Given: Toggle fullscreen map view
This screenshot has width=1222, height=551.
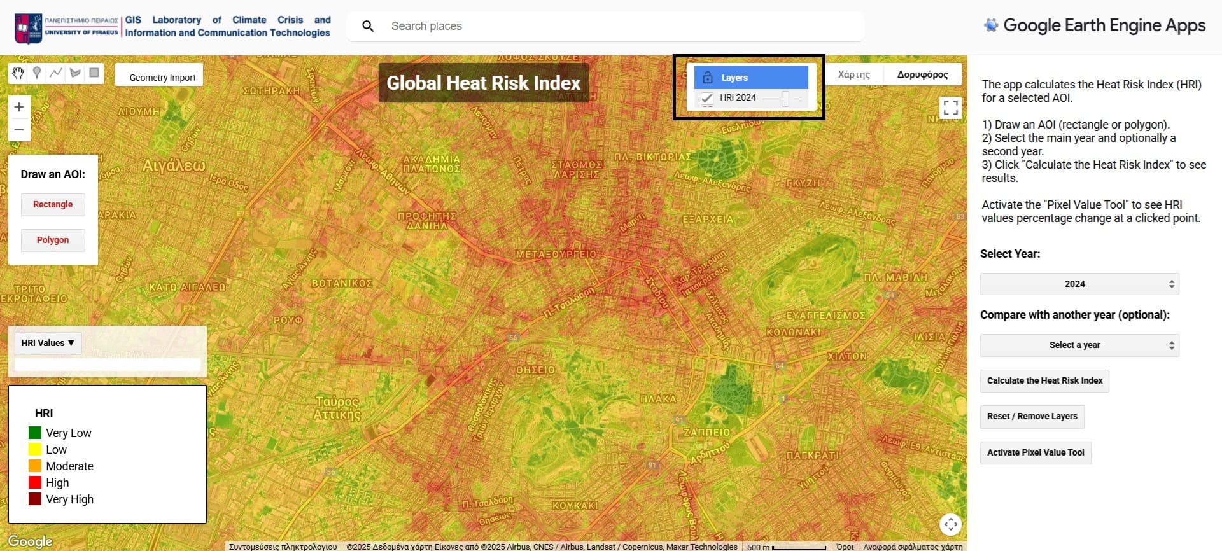Looking at the screenshot, I should (950, 108).
